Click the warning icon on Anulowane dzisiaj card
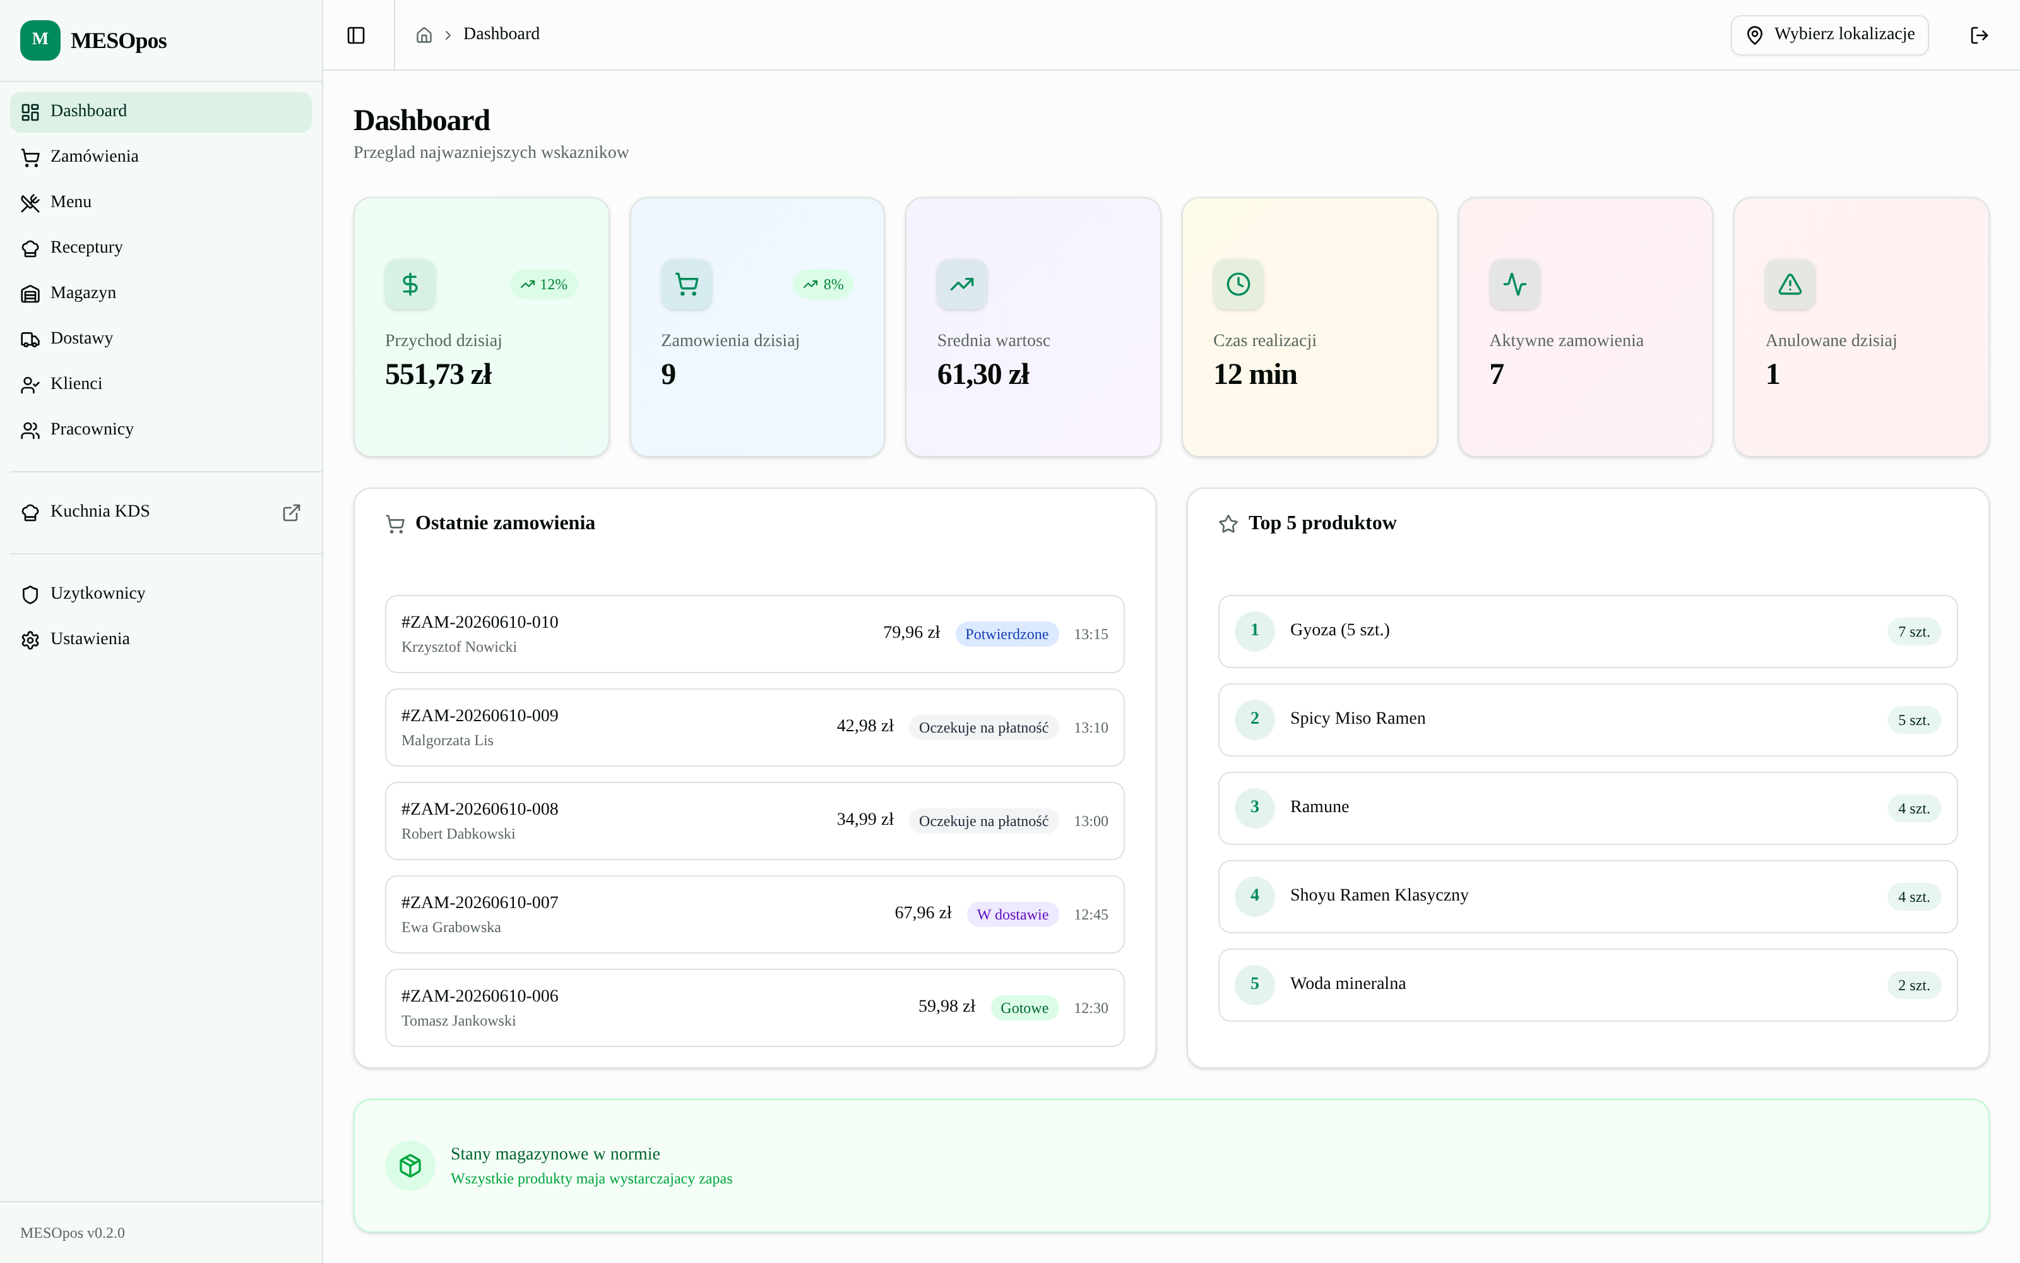2020x1263 pixels. (x=1790, y=284)
